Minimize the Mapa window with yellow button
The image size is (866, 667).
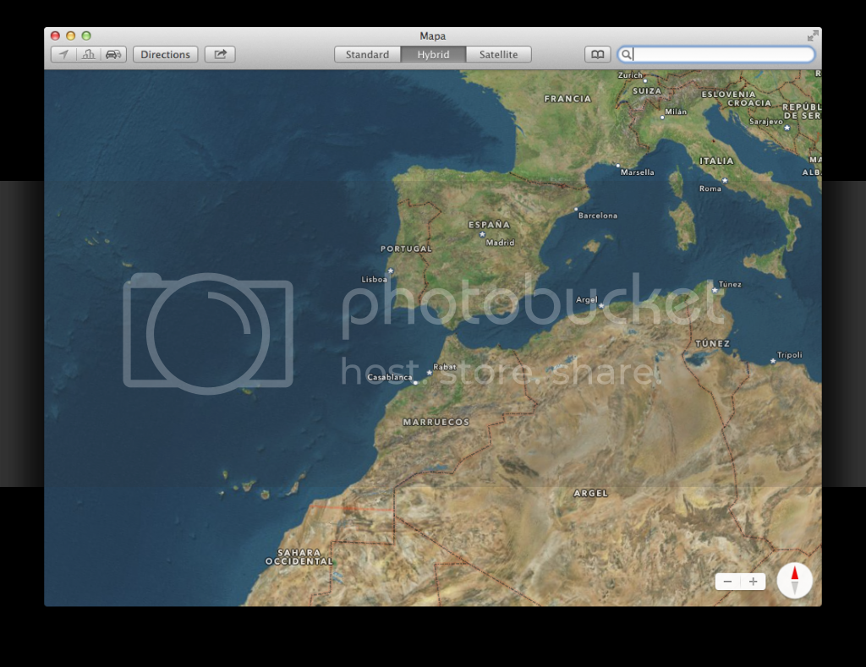click(71, 36)
